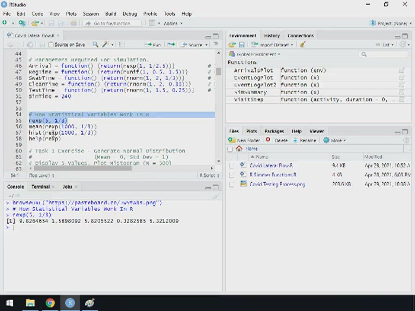Click the Run button in editor toolbar

(153, 44)
